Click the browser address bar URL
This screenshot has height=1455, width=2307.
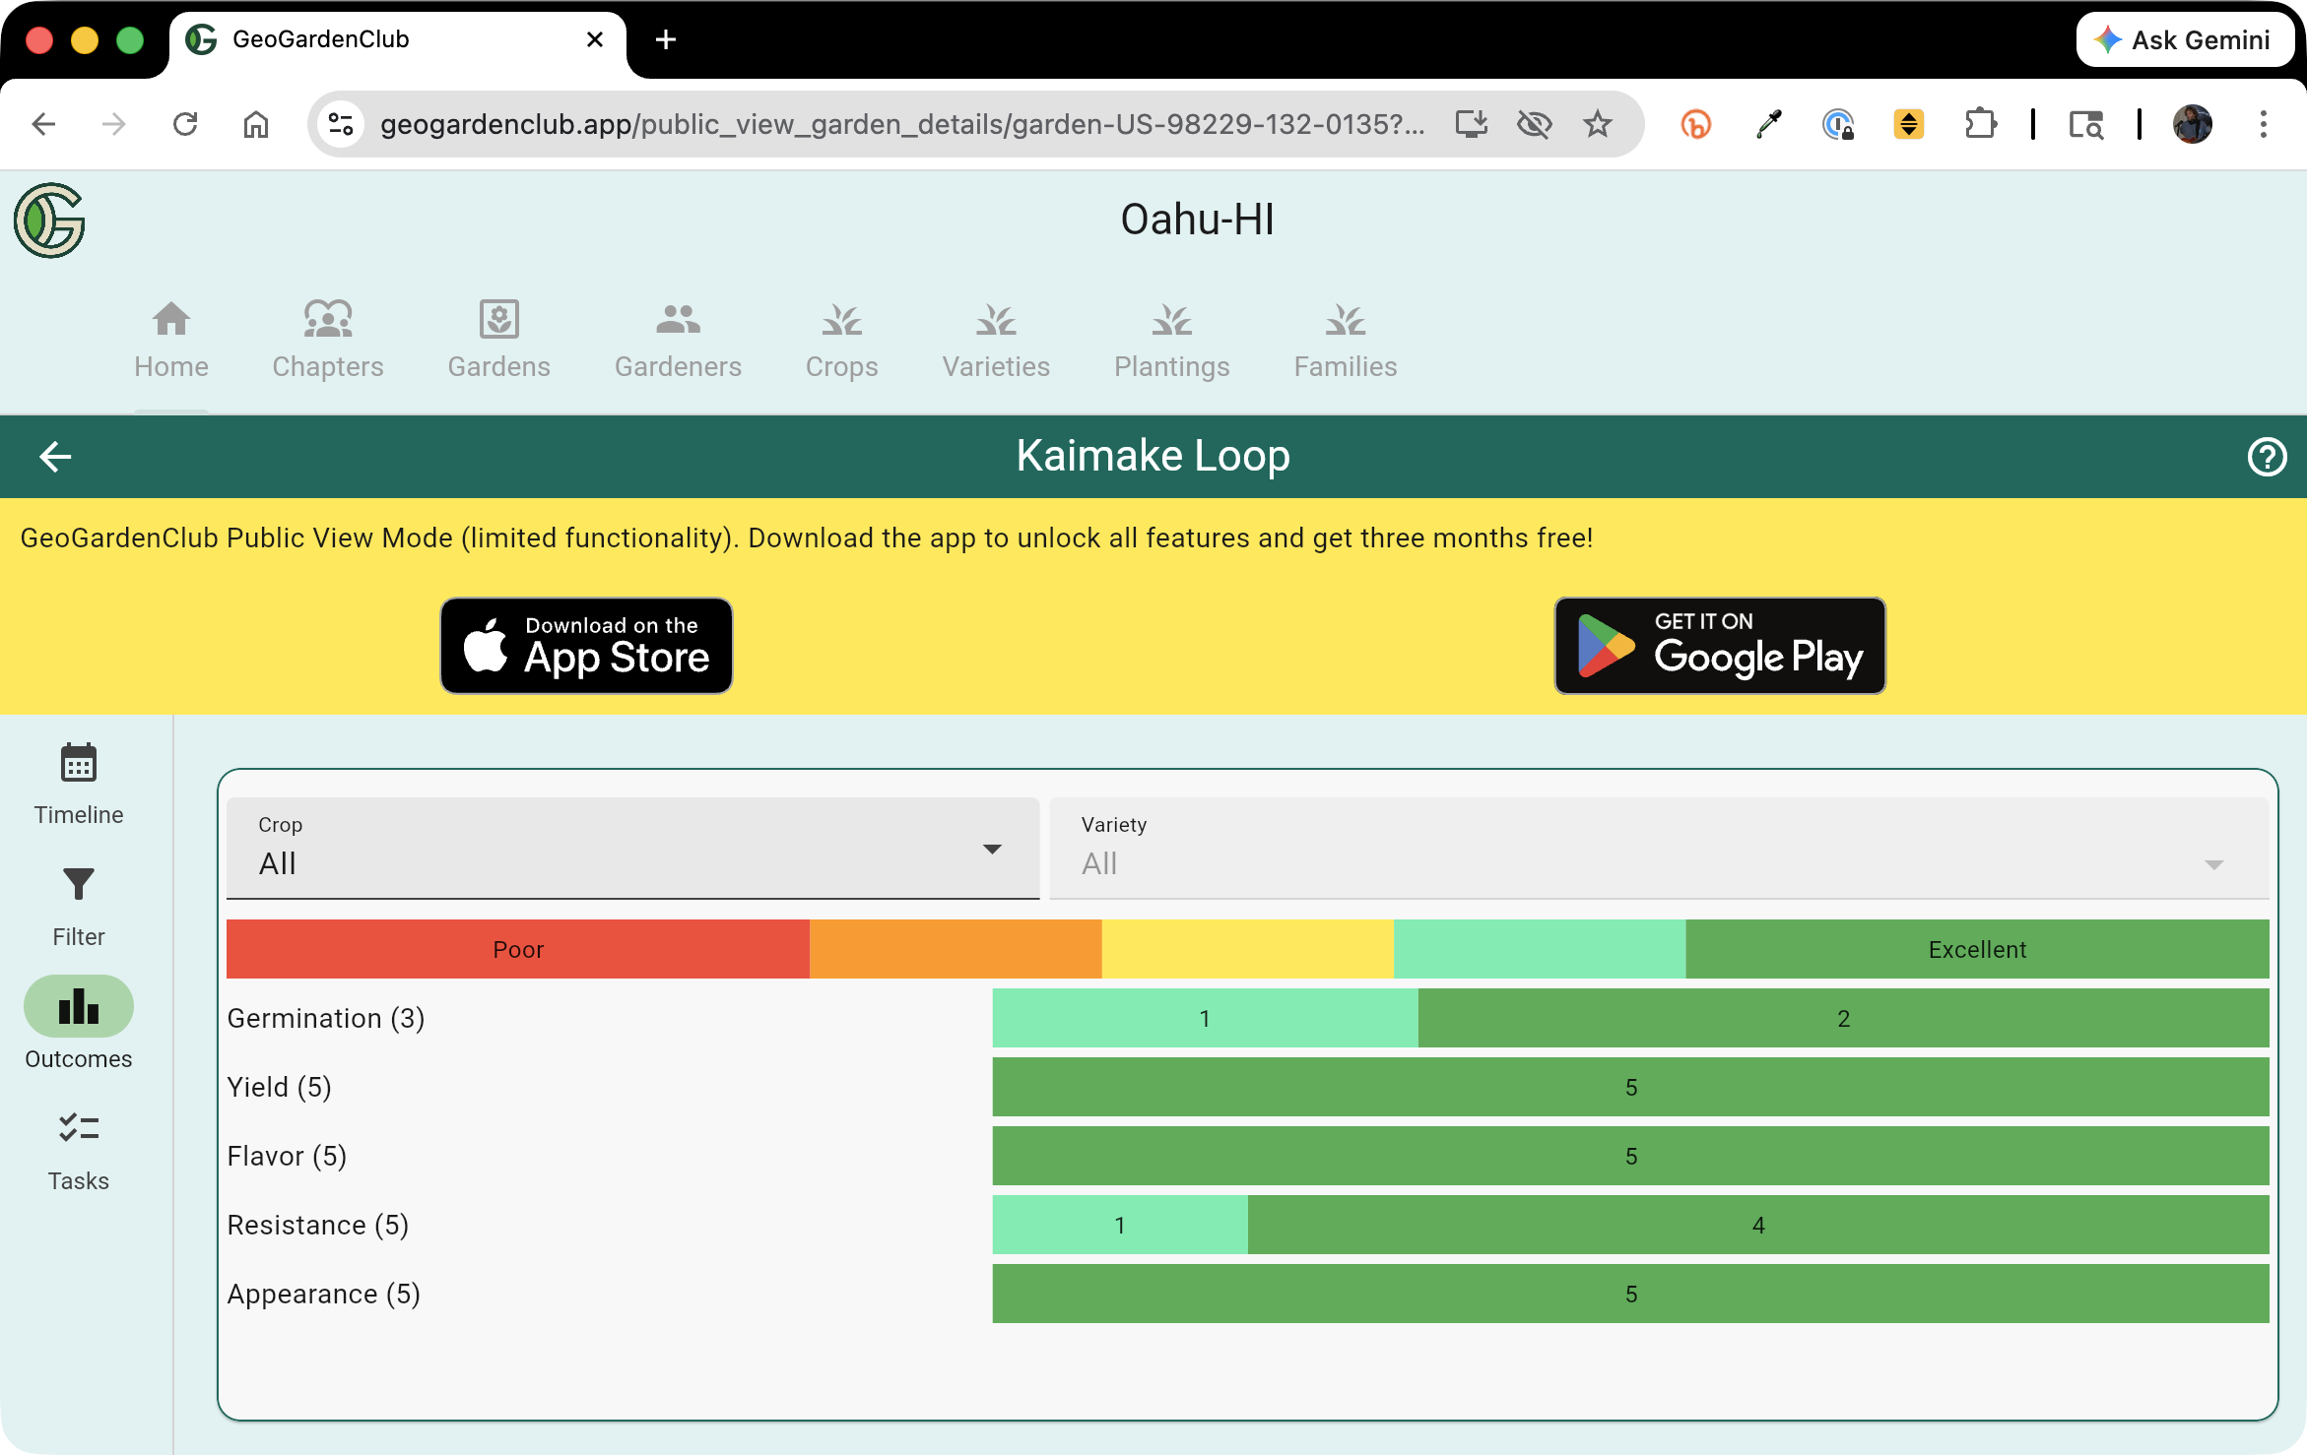tap(901, 124)
